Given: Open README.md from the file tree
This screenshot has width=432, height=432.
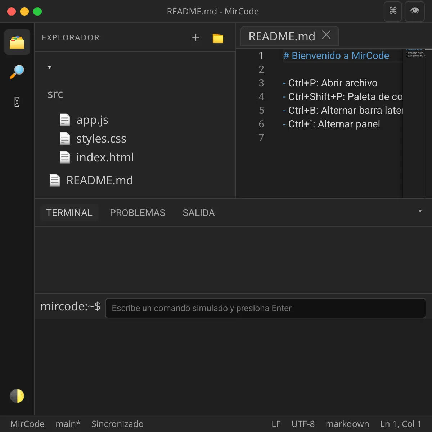Looking at the screenshot, I should click(100, 180).
